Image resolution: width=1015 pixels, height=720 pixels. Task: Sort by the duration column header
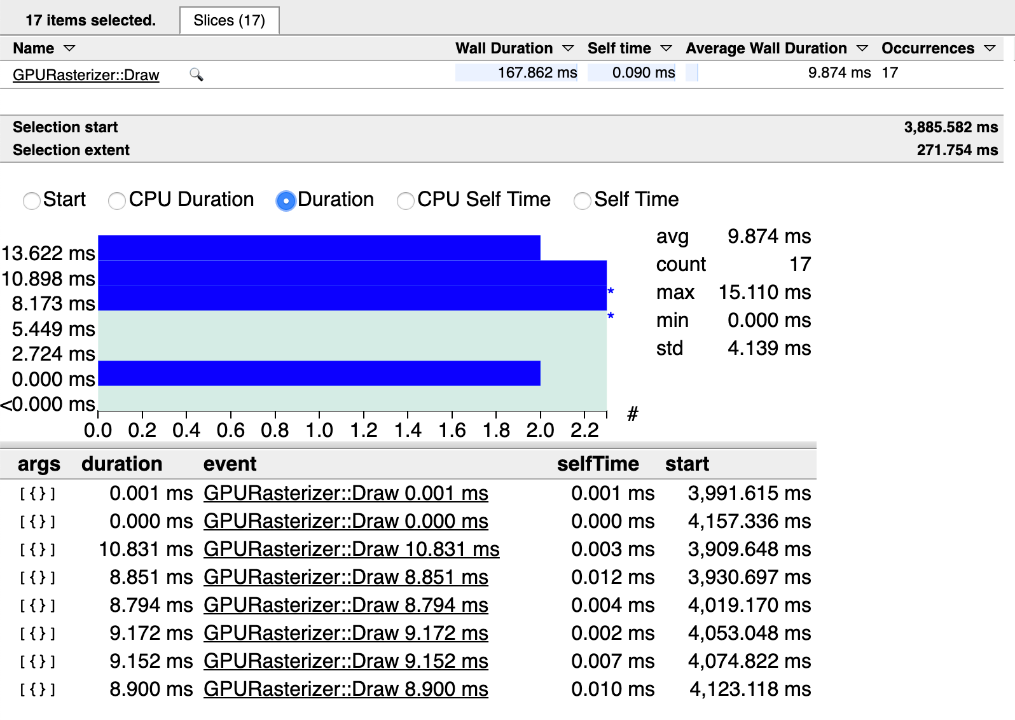click(x=122, y=464)
